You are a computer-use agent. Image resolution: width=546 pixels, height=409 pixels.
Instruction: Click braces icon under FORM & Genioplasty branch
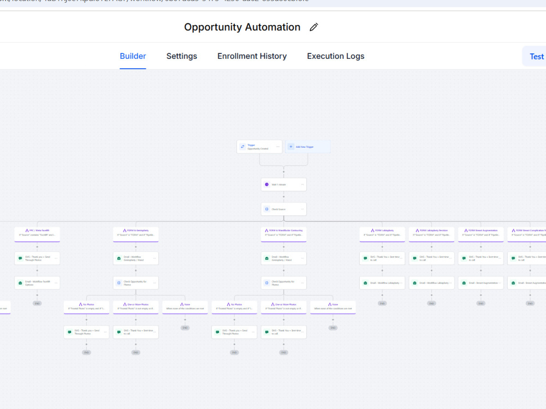pyautogui.click(x=118, y=283)
